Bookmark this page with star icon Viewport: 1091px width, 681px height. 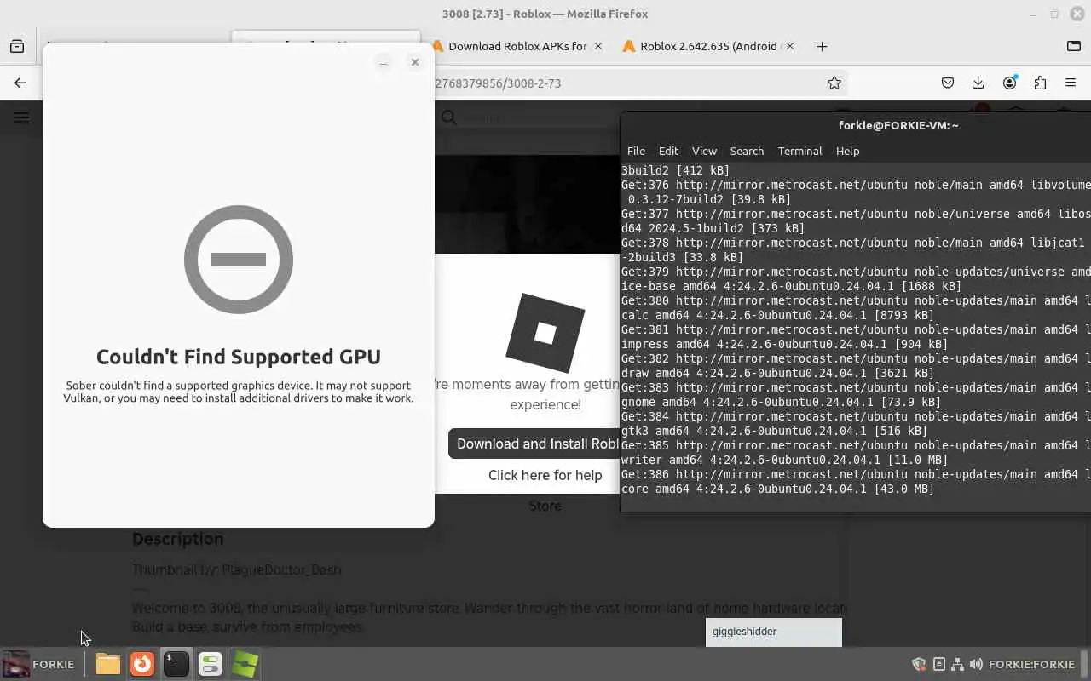tap(834, 83)
